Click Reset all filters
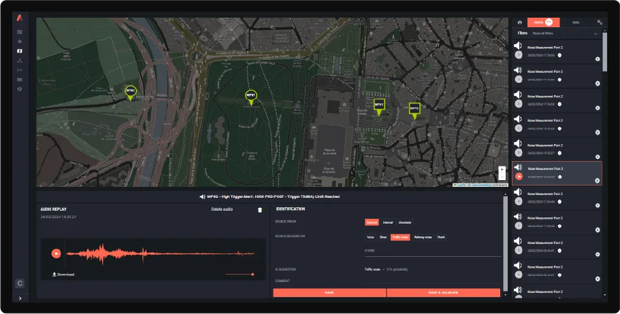This screenshot has width=620, height=314. pyautogui.click(x=543, y=33)
